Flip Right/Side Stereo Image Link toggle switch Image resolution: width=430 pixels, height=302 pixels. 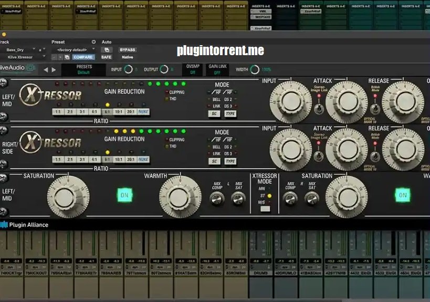tap(319, 156)
